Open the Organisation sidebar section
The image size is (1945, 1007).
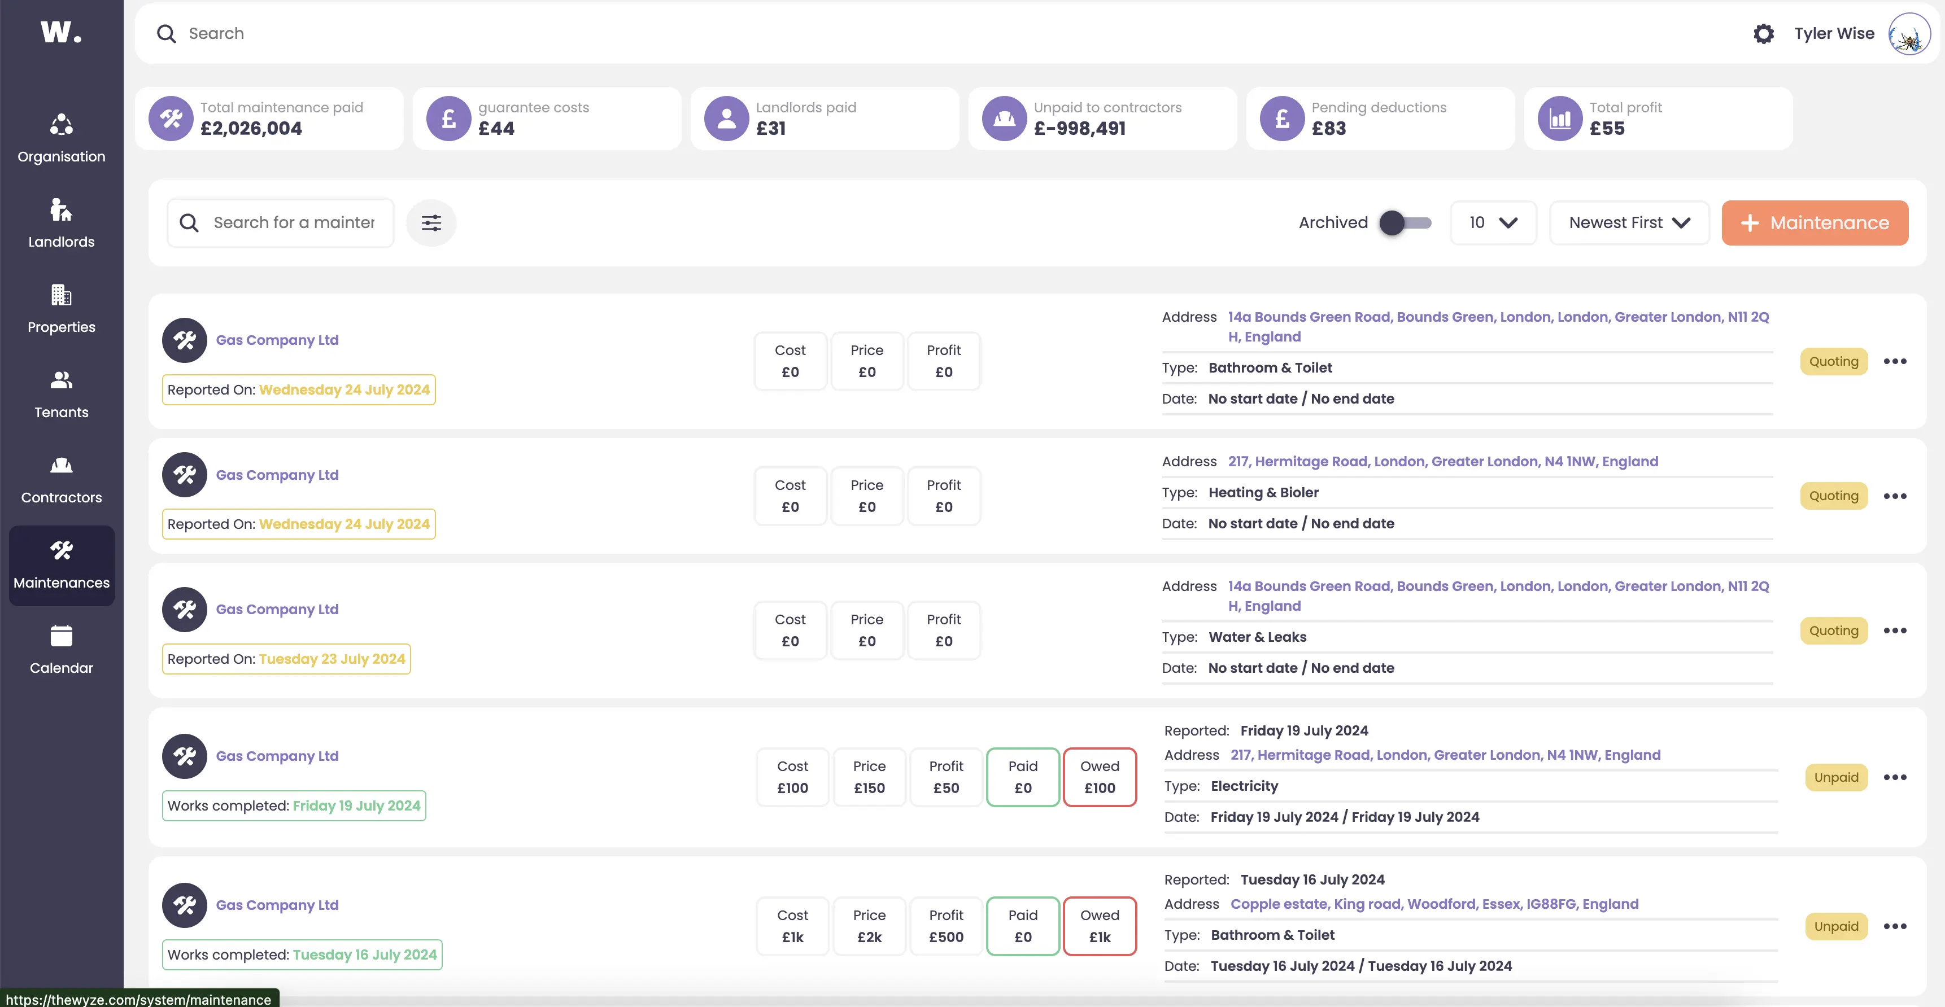(x=61, y=138)
